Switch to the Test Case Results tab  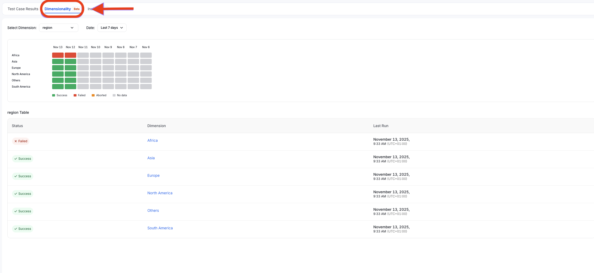point(23,9)
